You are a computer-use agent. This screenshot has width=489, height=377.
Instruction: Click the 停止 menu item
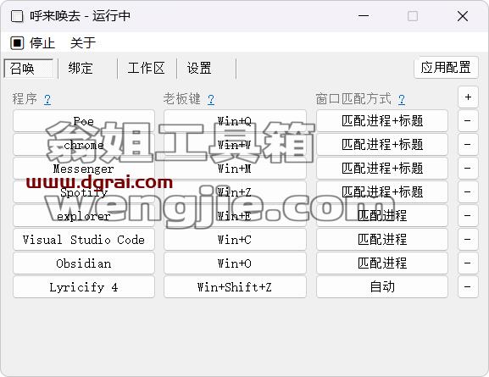pyautogui.click(x=33, y=42)
